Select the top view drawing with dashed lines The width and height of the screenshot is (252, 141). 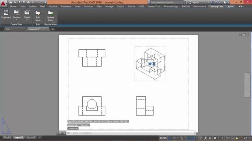click(92, 58)
